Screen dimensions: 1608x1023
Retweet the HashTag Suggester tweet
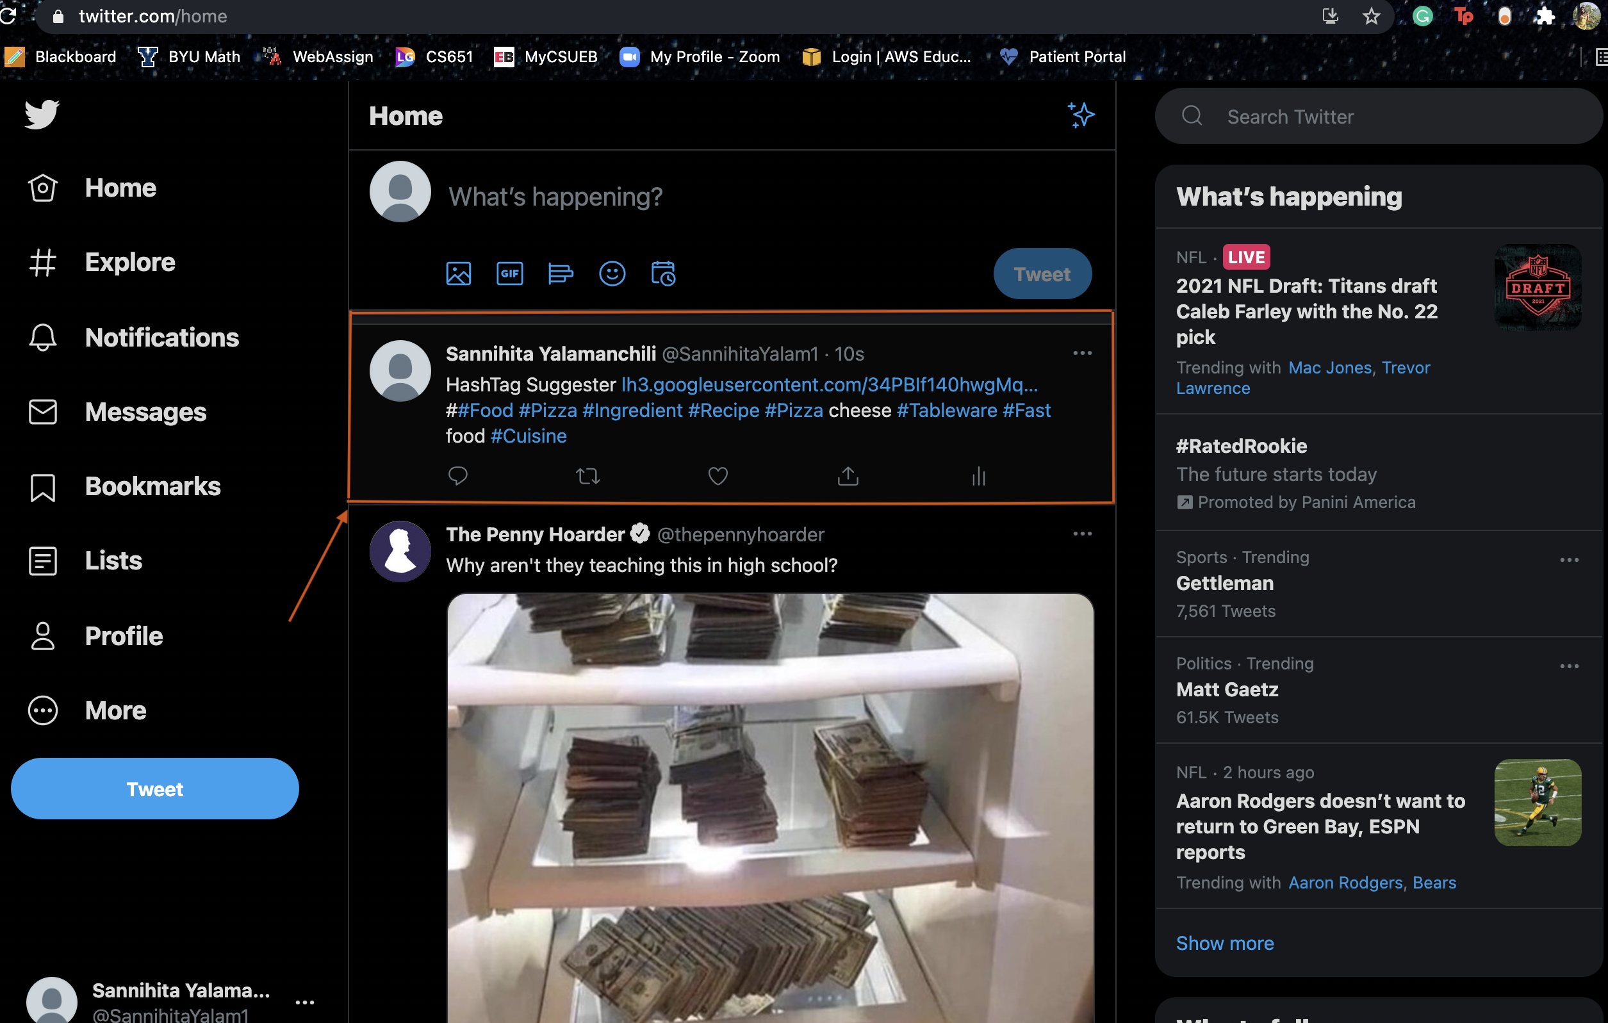(x=587, y=476)
